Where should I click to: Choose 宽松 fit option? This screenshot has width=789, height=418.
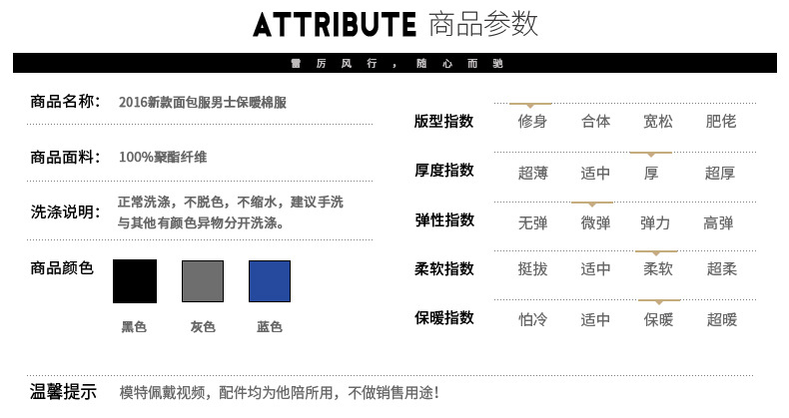pyautogui.click(x=658, y=121)
